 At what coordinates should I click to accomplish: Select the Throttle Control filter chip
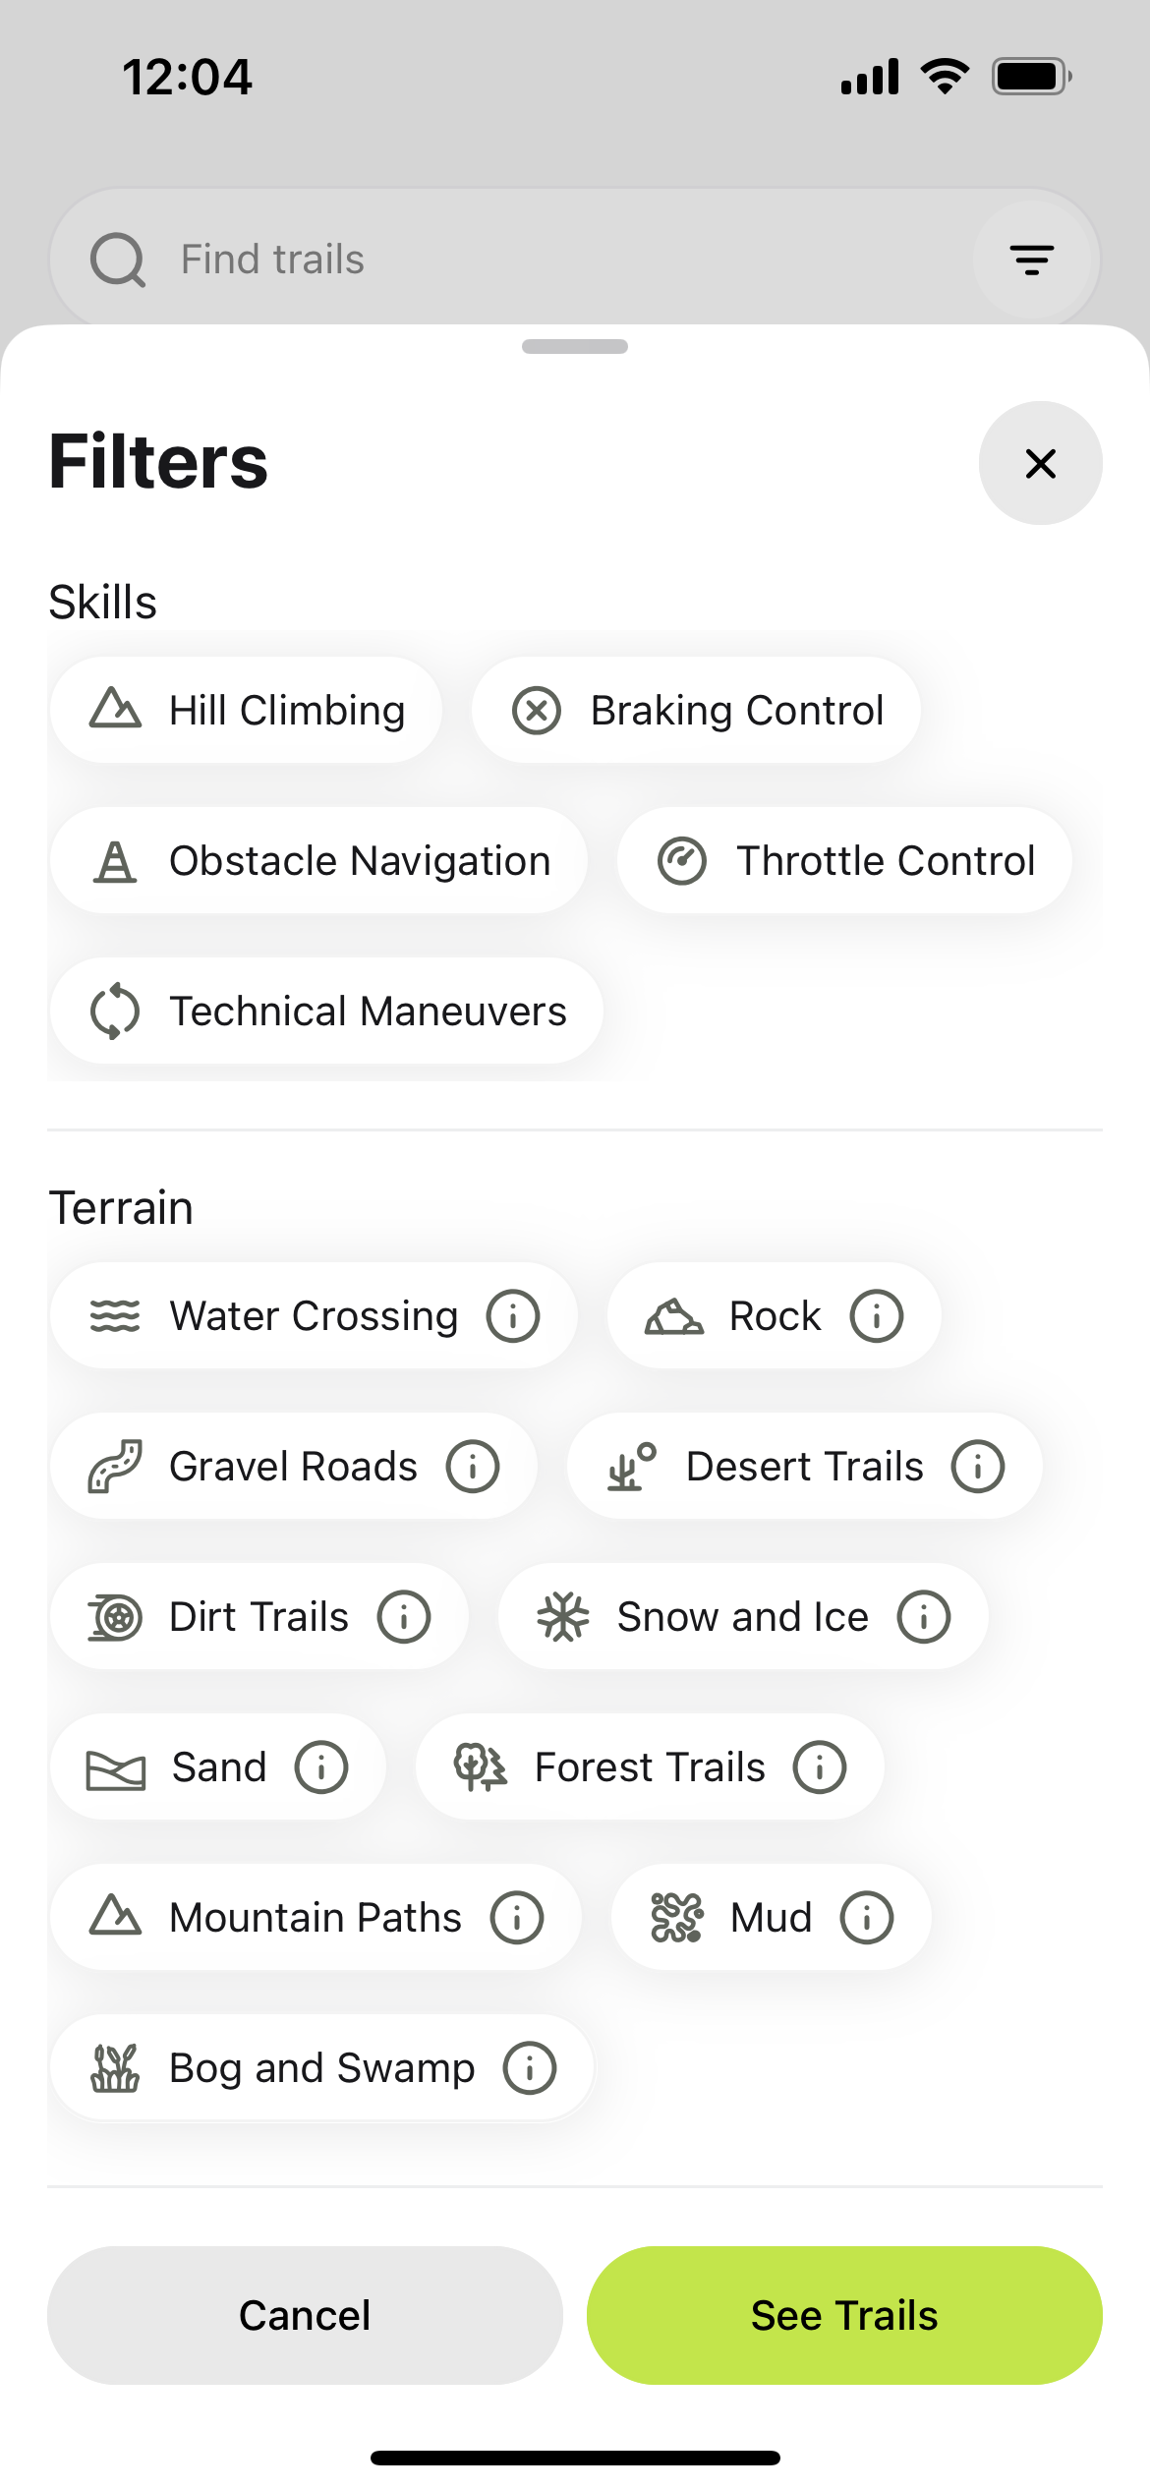click(x=844, y=860)
